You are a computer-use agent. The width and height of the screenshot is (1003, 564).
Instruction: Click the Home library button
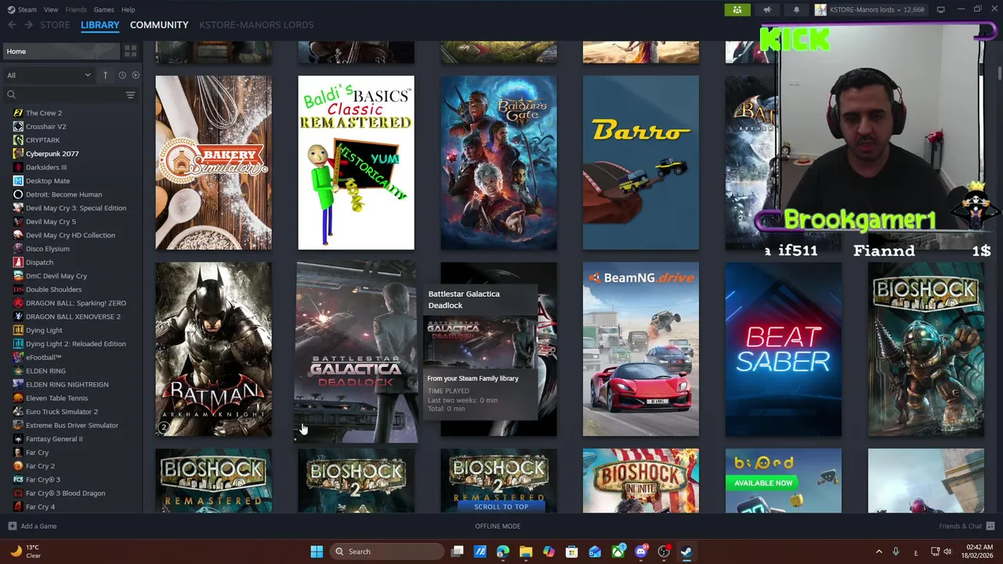(x=60, y=51)
